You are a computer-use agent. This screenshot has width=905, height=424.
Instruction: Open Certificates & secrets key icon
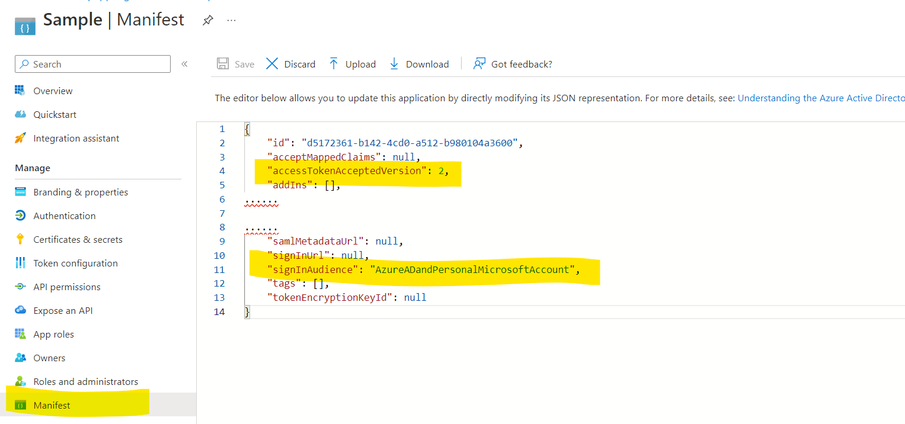pyautogui.click(x=21, y=239)
